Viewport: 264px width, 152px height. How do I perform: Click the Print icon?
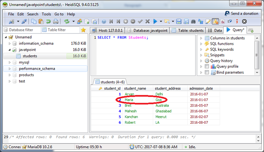55,21
